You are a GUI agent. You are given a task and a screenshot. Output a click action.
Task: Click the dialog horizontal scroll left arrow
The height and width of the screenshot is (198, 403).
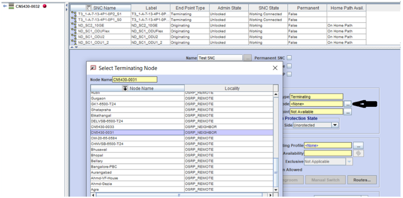(93, 195)
